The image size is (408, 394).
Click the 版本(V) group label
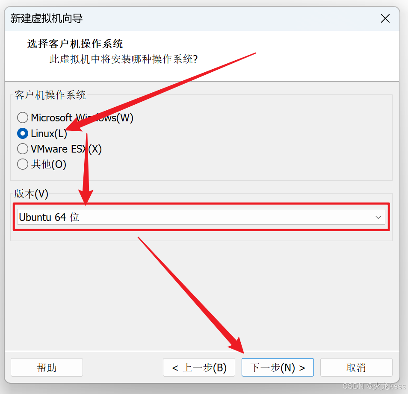(x=31, y=194)
